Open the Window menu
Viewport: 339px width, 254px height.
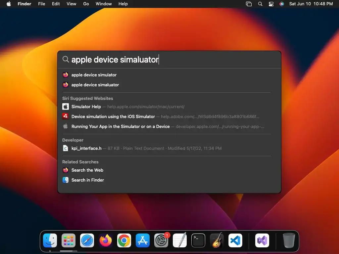point(104,4)
